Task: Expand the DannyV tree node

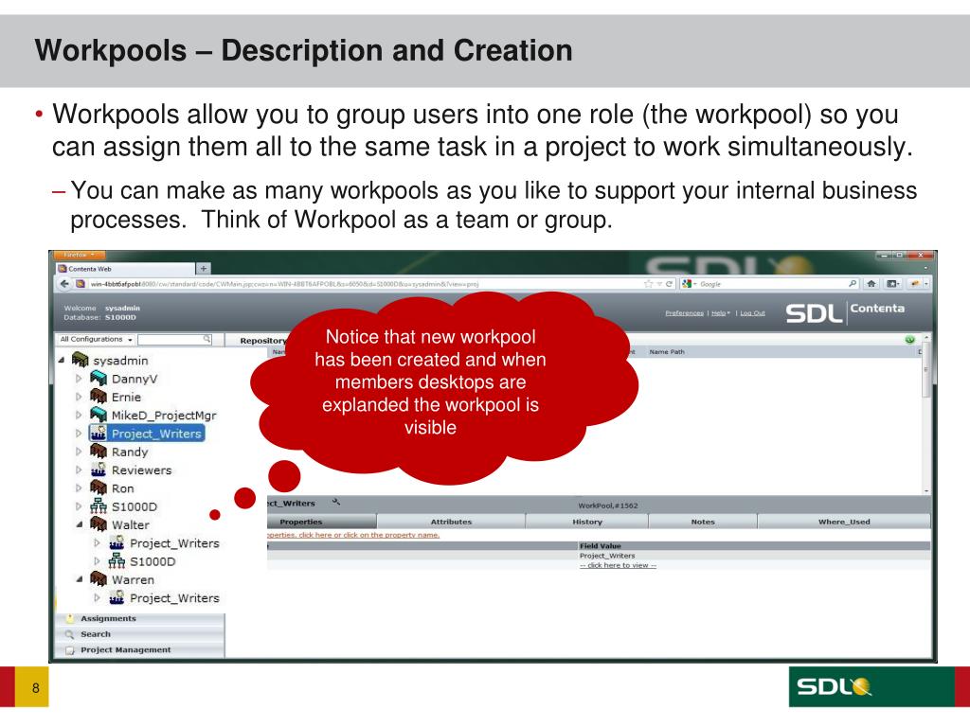Action: (x=79, y=379)
